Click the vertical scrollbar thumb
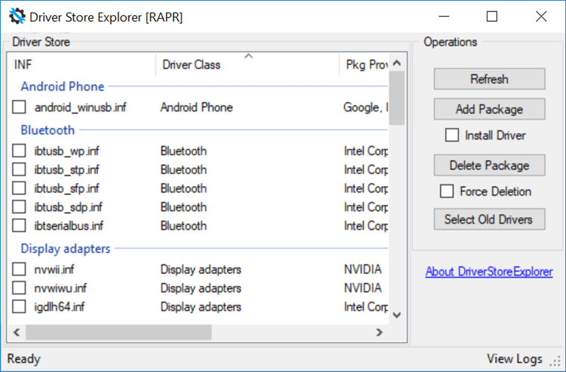566x372 pixels. 397,98
